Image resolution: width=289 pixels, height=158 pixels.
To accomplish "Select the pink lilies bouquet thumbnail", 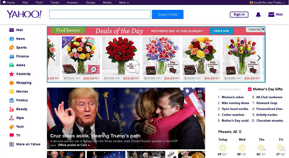I will (x=161, y=59).
